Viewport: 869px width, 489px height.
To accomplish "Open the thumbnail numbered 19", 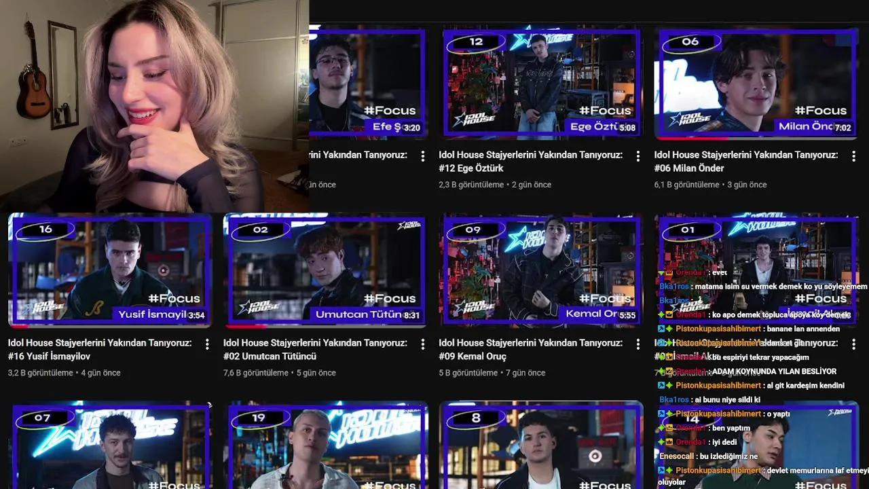I will pyautogui.click(x=325, y=446).
